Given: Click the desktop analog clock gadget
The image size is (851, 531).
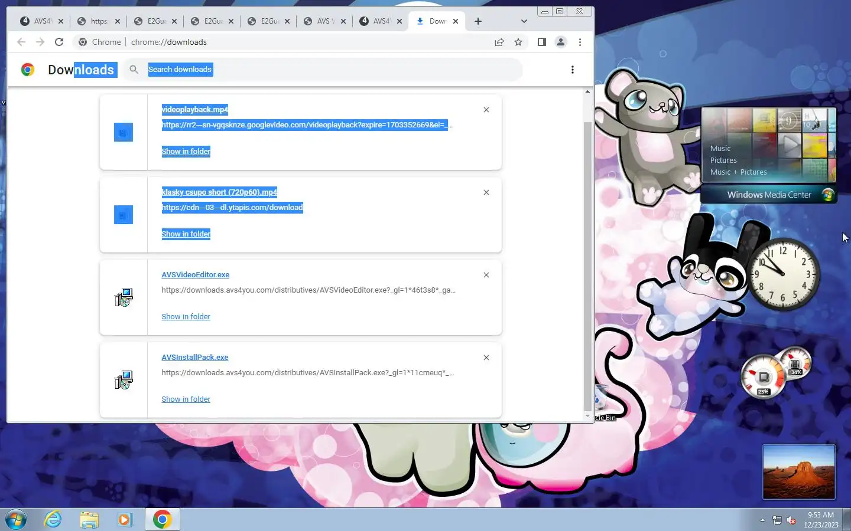Looking at the screenshot, I should (x=783, y=274).
